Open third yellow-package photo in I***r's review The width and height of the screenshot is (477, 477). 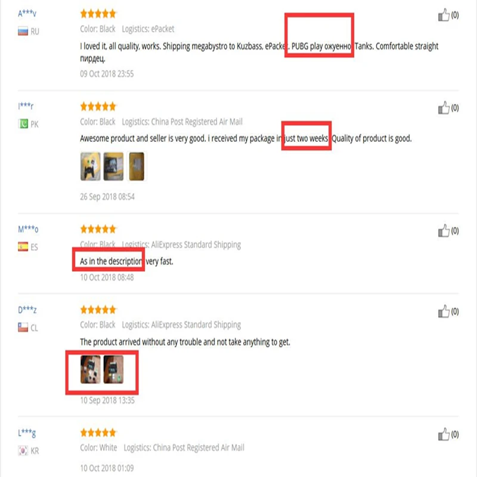tap(137, 166)
